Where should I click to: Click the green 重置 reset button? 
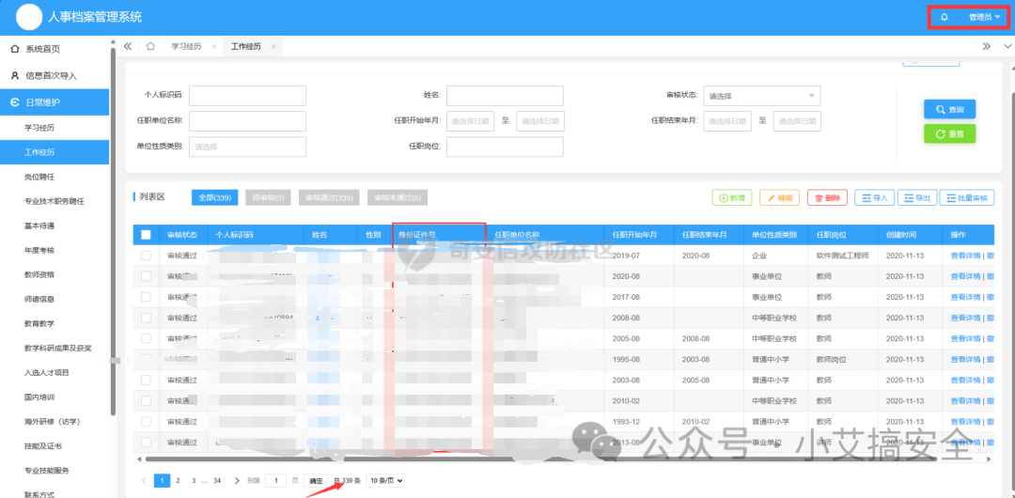[x=949, y=134]
